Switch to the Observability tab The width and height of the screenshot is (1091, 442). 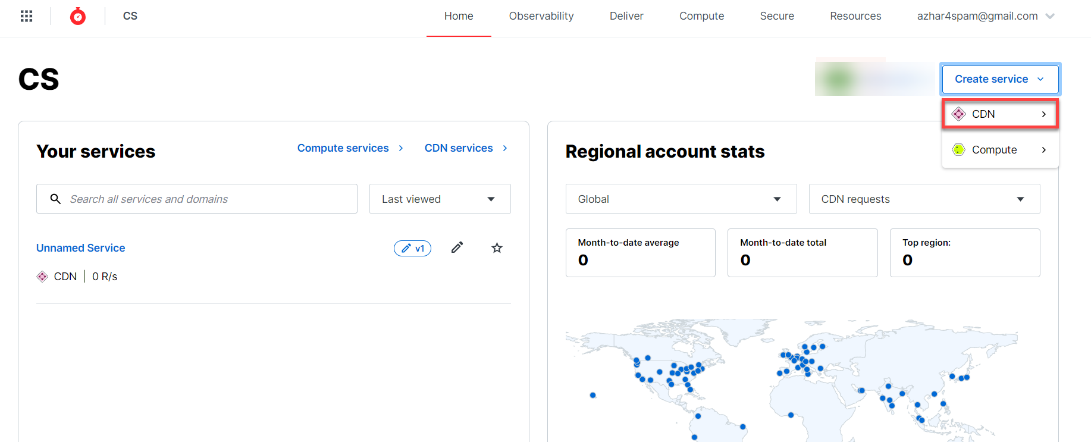point(541,16)
